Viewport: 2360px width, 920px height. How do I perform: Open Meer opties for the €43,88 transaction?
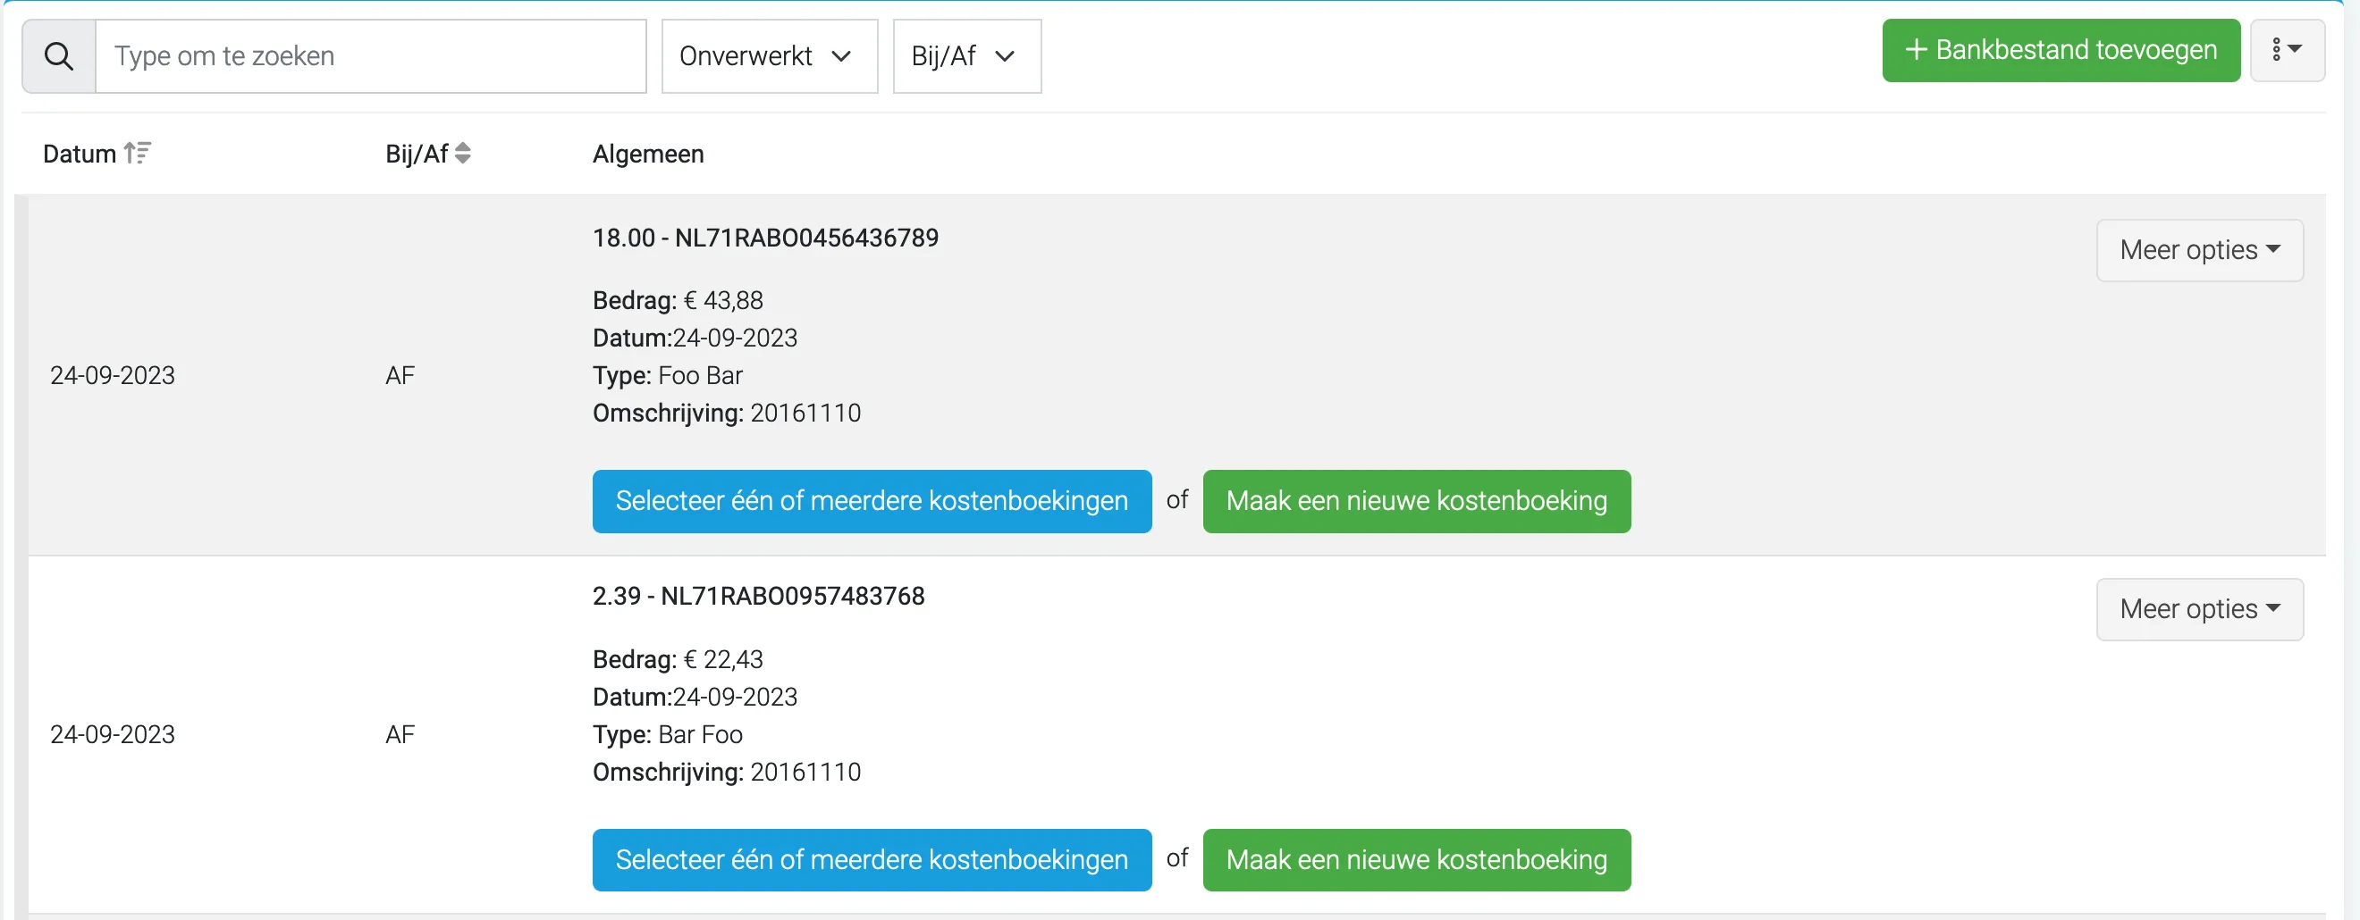click(x=2200, y=250)
